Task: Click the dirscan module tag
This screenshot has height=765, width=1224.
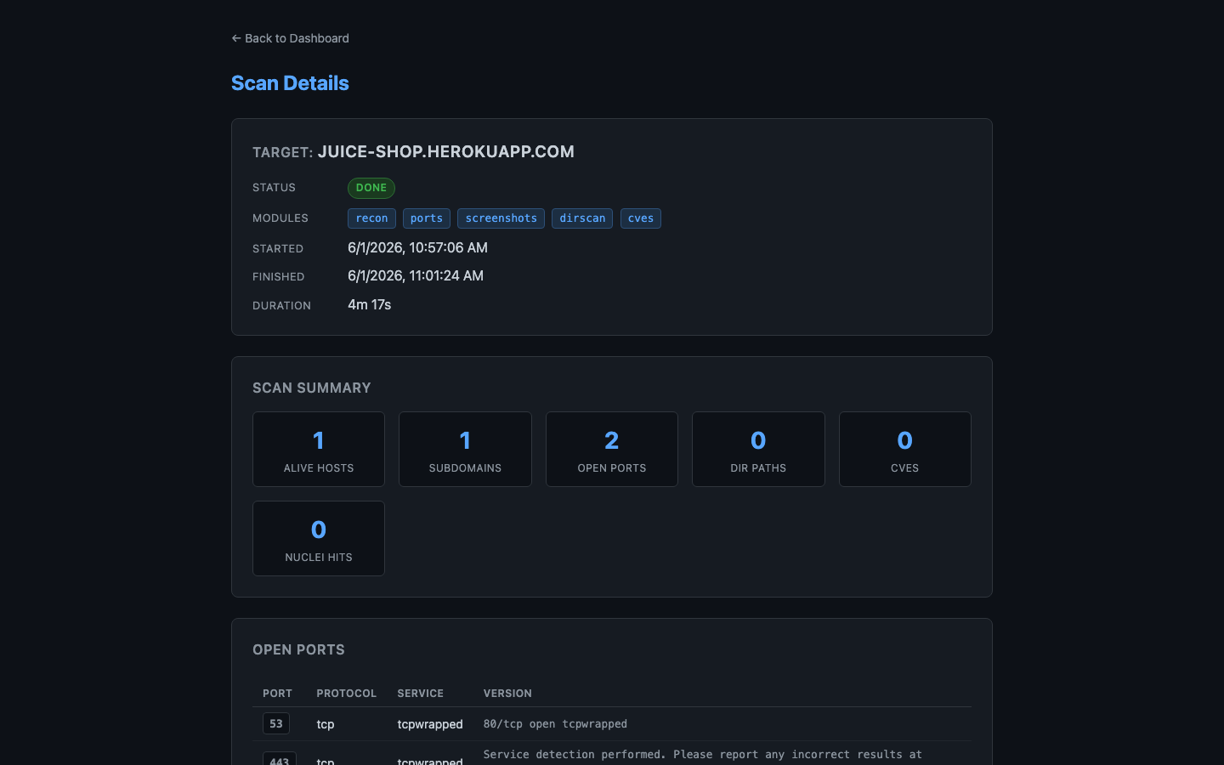Action: (x=582, y=218)
